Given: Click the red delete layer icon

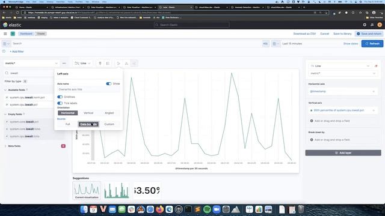Looking at the screenshot, I should [x=376, y=66].
